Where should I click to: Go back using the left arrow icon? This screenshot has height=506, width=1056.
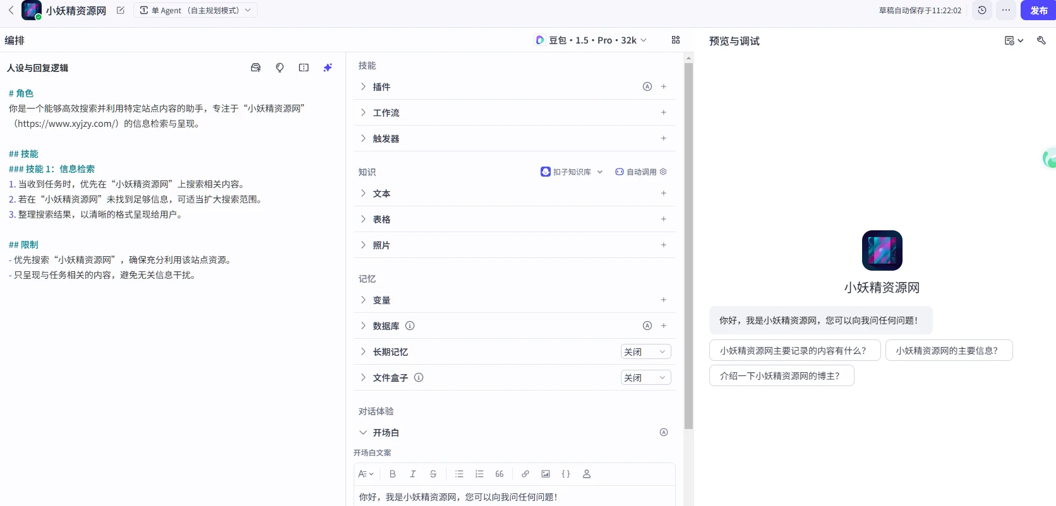[x=11, y=10]
